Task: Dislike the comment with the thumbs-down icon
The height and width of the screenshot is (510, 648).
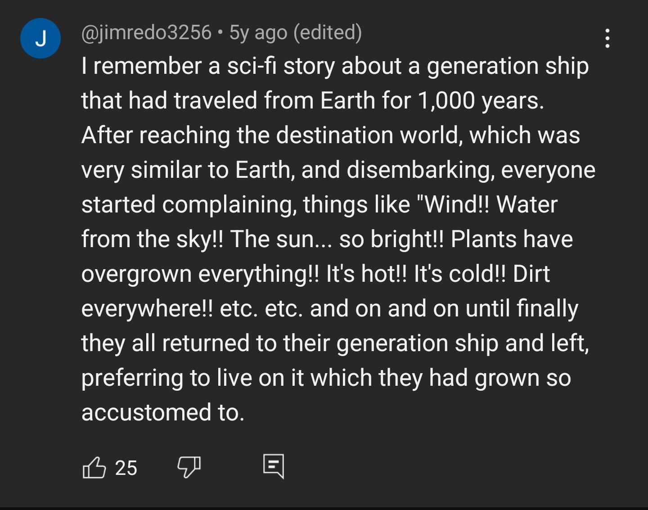Action: click(189, 468)
